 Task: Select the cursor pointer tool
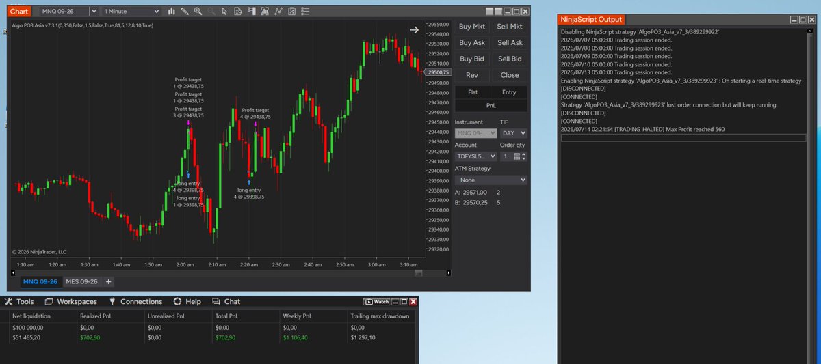pos(224,12)
